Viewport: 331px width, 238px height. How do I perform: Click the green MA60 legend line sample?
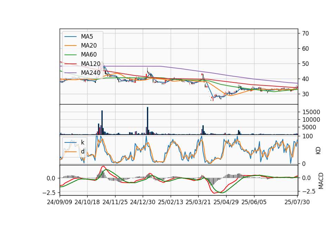click(x=70, y=55)
